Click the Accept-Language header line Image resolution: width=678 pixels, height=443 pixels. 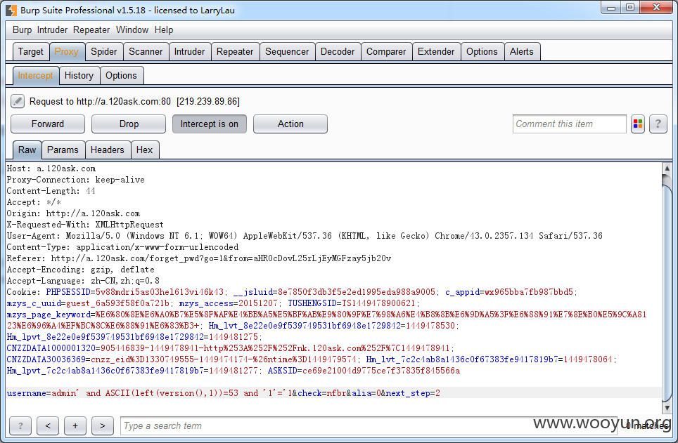83,281
